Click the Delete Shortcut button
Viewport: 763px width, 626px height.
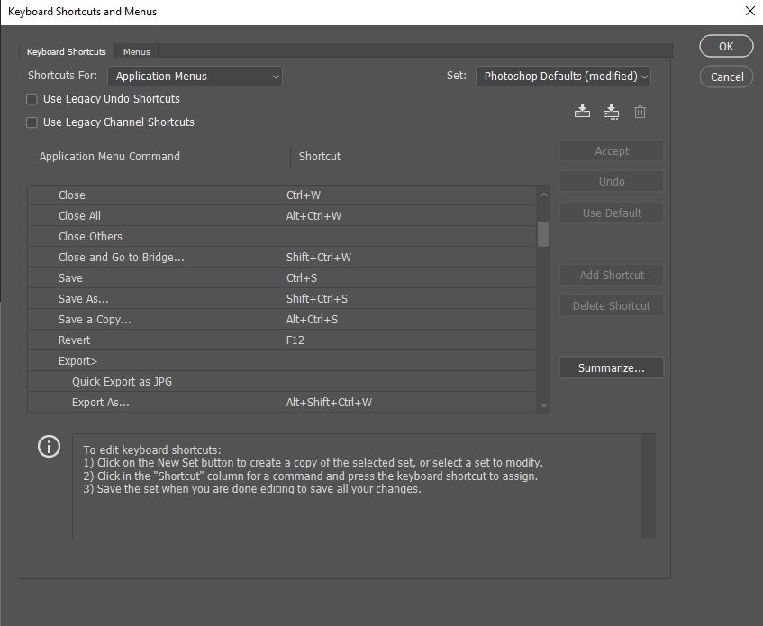pos(611,306)
